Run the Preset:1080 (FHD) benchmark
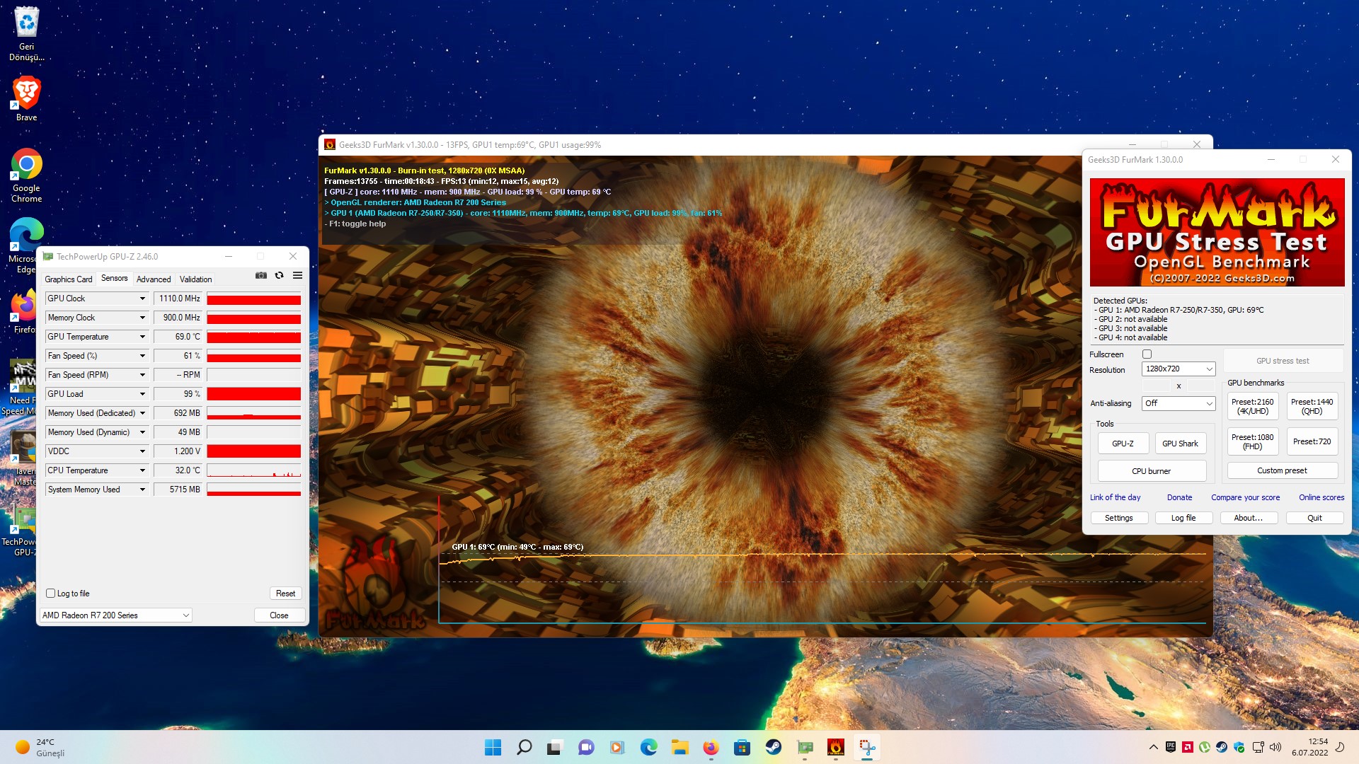 pos(1253,442)
